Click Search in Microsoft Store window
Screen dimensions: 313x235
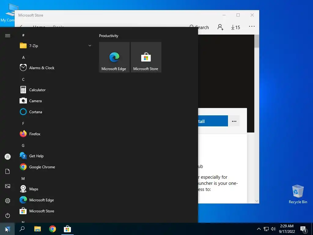(199, 27)
